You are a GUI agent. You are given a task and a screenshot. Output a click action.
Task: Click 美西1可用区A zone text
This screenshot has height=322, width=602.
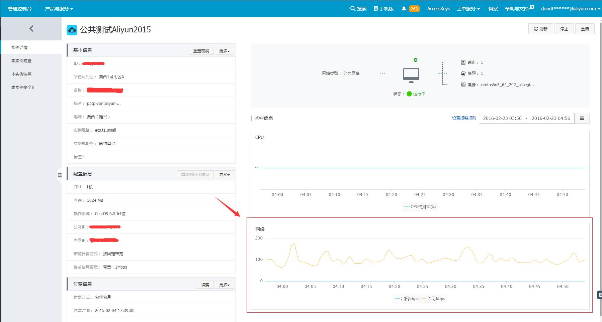111,77
